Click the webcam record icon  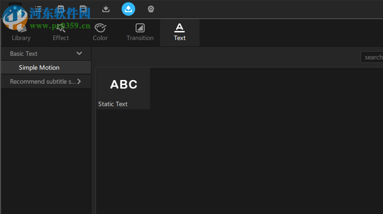coord(151,9)
